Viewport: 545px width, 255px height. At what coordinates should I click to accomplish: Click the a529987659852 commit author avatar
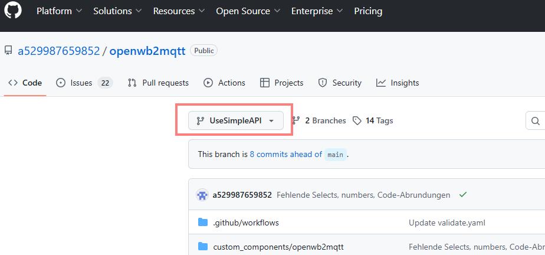click(x=202, y=195)
